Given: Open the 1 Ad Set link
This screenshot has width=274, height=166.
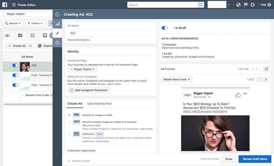Looking at the screenshot, I should pyautogui.click(x=167, y=54).
